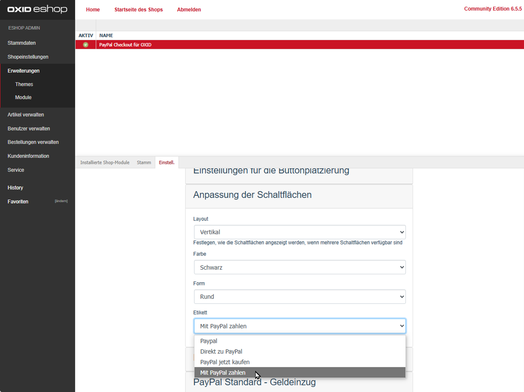
Task: Choose the 'Paypal' label option
Action: (209, 341)
